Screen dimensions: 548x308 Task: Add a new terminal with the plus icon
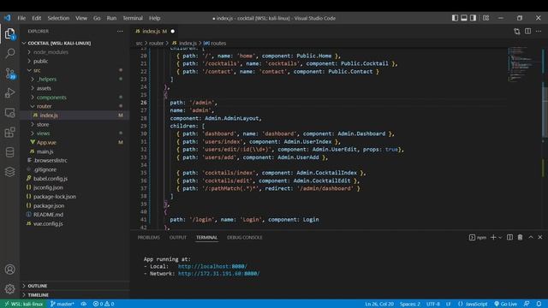coord(493,238)
